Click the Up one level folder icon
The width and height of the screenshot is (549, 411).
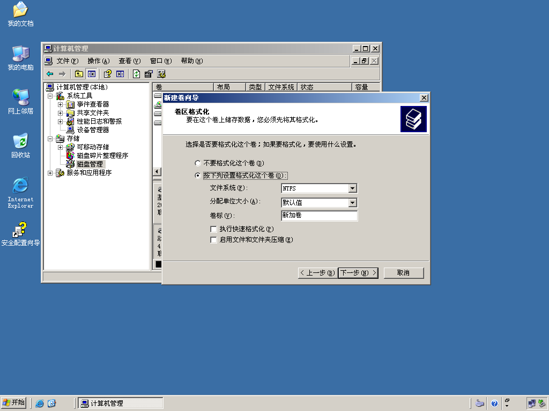[79, 74]
